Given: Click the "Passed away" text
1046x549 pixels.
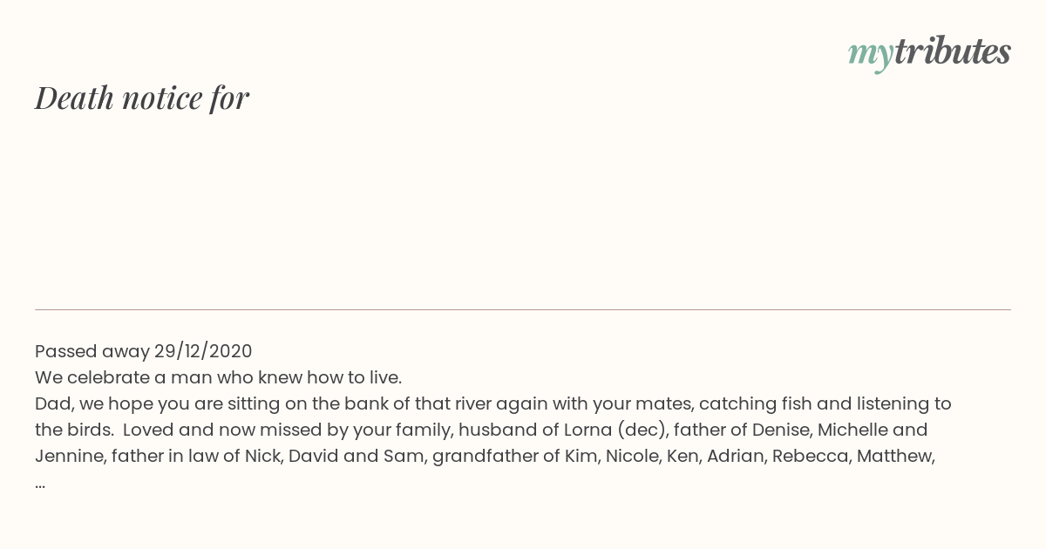Looking at the screenshot, I should (92, 351).
